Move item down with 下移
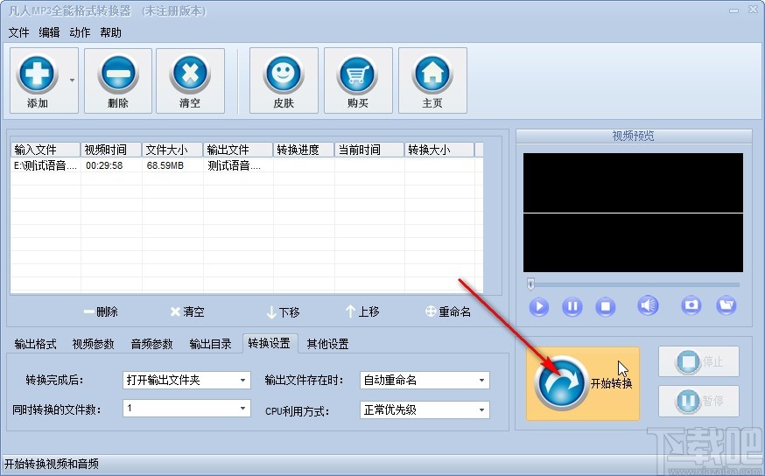This screenshot has width=765, height=476. pos(283,311)
